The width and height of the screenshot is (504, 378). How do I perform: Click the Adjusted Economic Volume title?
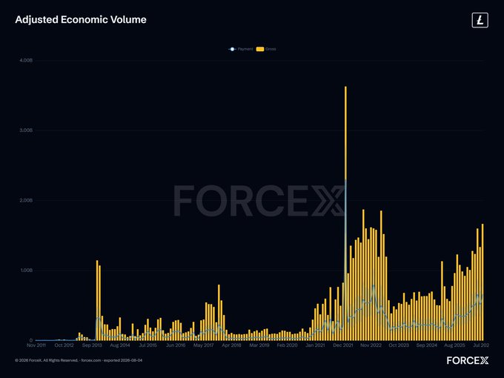(x=81, y=19)
